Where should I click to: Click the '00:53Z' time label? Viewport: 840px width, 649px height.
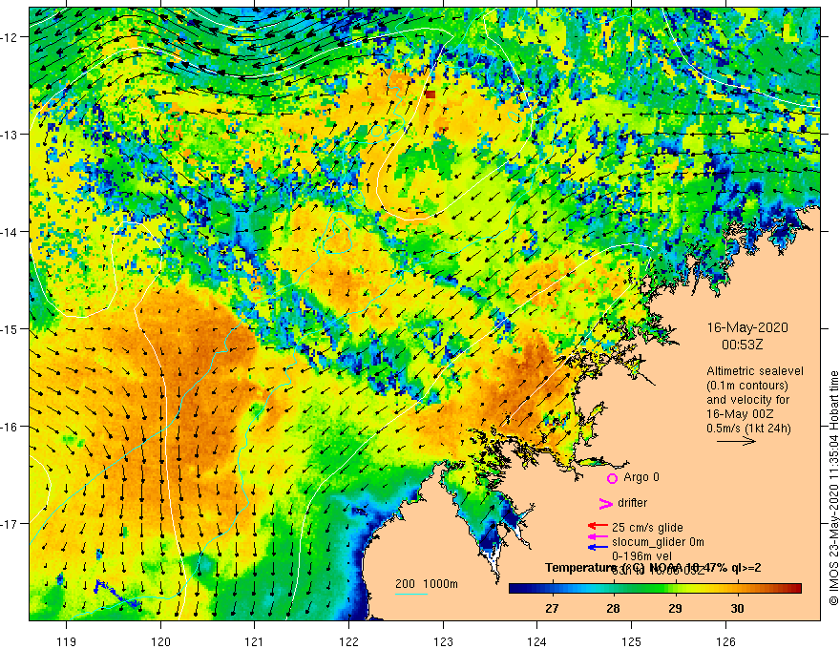[742, 345]
